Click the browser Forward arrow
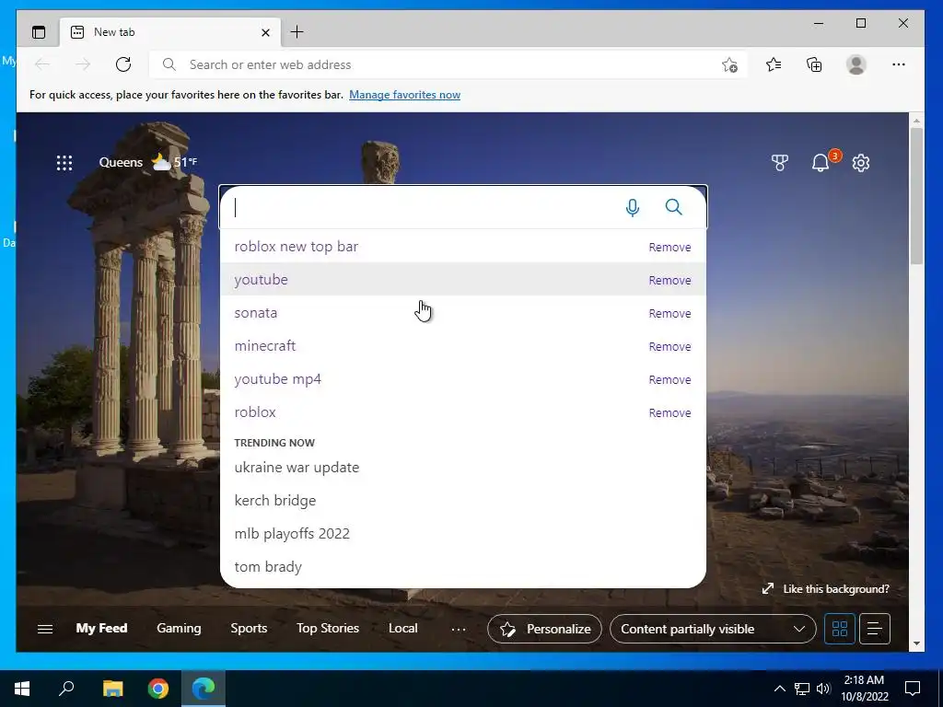Screen dimensions: 943x707 (x=83, y=64)
